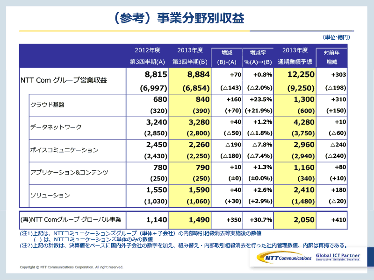This screenshot has width=374, height=280.
Task: Click footnote 注2 text
Action: pos(184,245)
